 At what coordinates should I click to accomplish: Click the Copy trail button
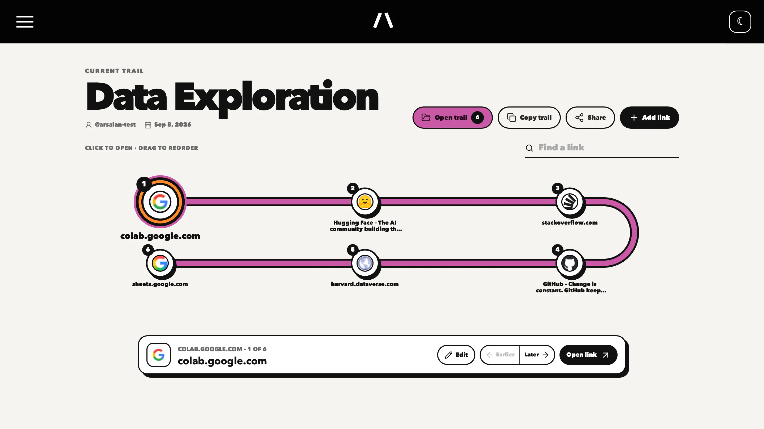[529, 118]
